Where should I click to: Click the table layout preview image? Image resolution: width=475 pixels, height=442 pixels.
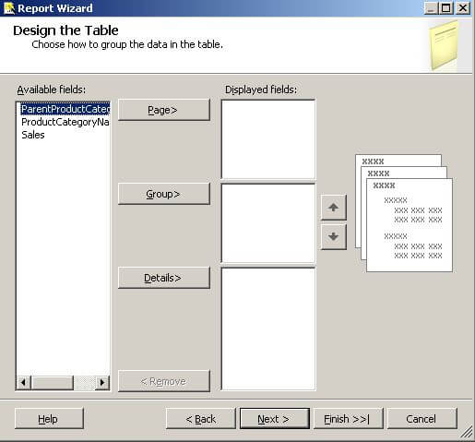click(404, 213)
